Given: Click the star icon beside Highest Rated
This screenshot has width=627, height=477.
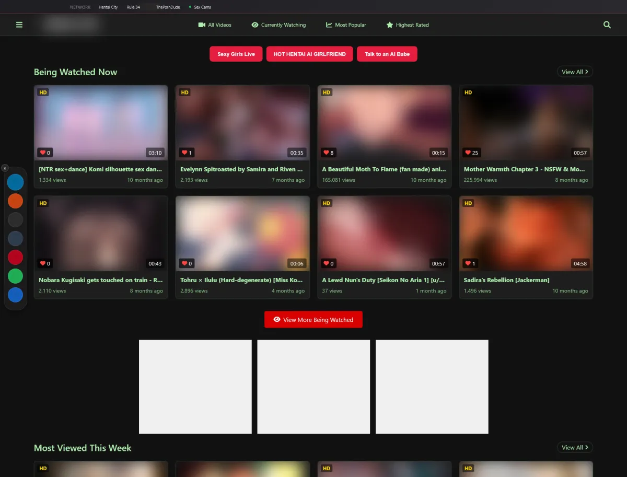Looking at the screenshot, I should (x=389, y=25).
